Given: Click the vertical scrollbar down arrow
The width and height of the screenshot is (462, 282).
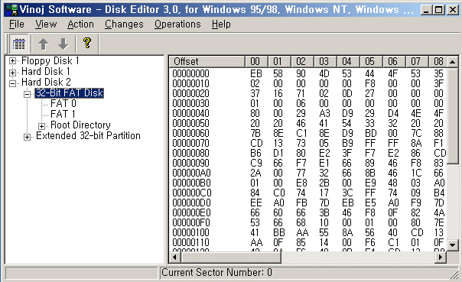Looking at the screenshot, I should pos(452,245).
